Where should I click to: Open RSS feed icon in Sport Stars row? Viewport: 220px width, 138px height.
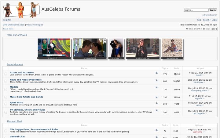(x=156, y=103)
